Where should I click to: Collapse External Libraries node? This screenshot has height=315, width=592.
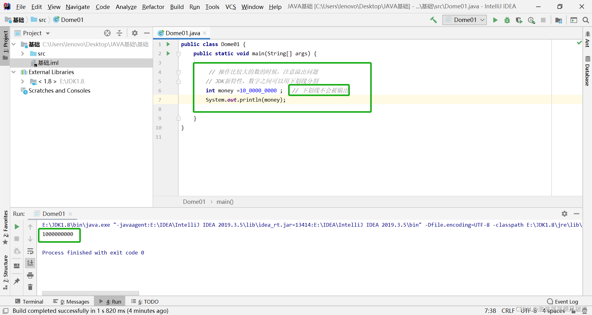point(14,72)
